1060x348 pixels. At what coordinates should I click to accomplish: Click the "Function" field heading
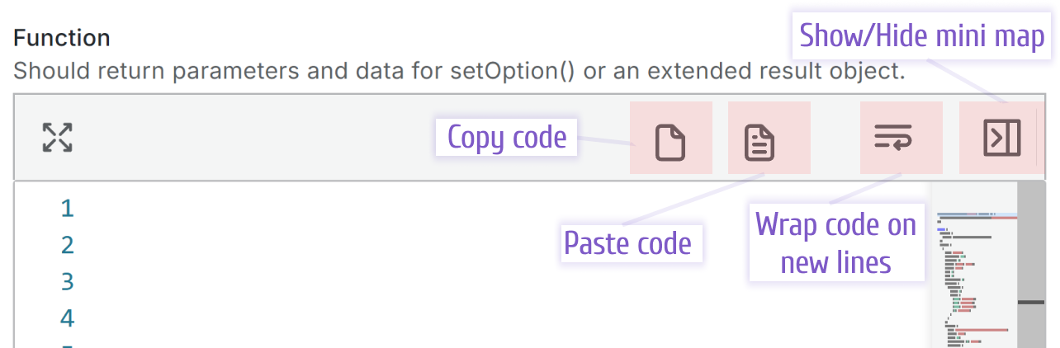(x=62, y=38)
